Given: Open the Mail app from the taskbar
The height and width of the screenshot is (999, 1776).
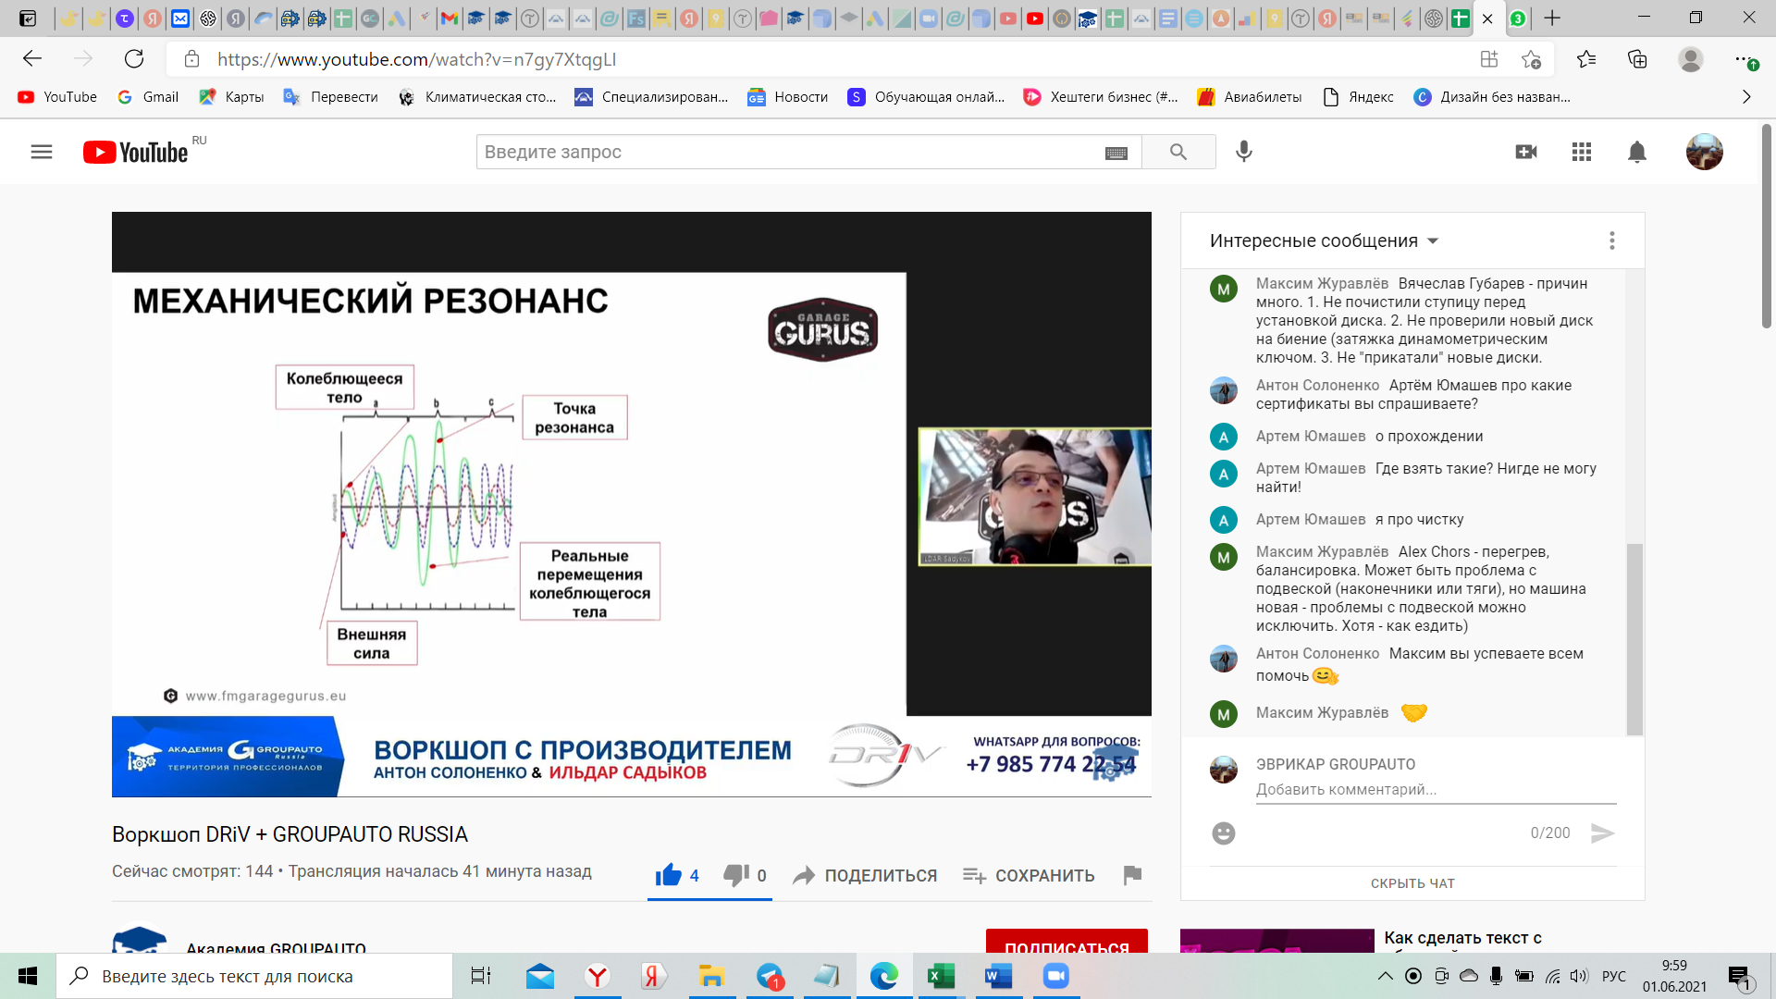Looking at the screenshot, I should 540,976.
